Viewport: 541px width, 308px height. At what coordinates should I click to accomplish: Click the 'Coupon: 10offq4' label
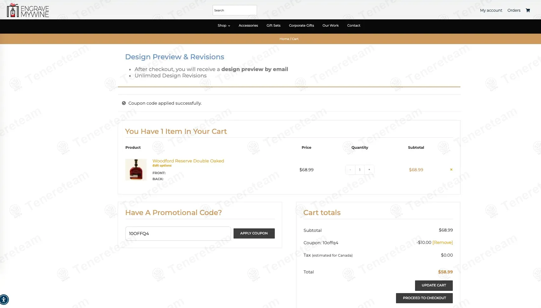point(321,243)
